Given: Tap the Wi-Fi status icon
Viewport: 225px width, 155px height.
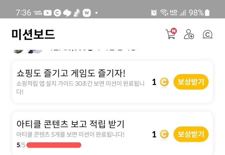Looking at the screenshot, I should coord(164,13).
